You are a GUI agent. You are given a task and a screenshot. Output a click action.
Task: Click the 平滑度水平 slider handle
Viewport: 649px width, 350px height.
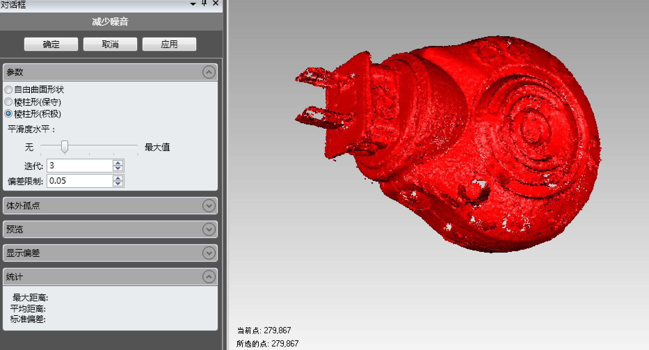tap(65, 146)
